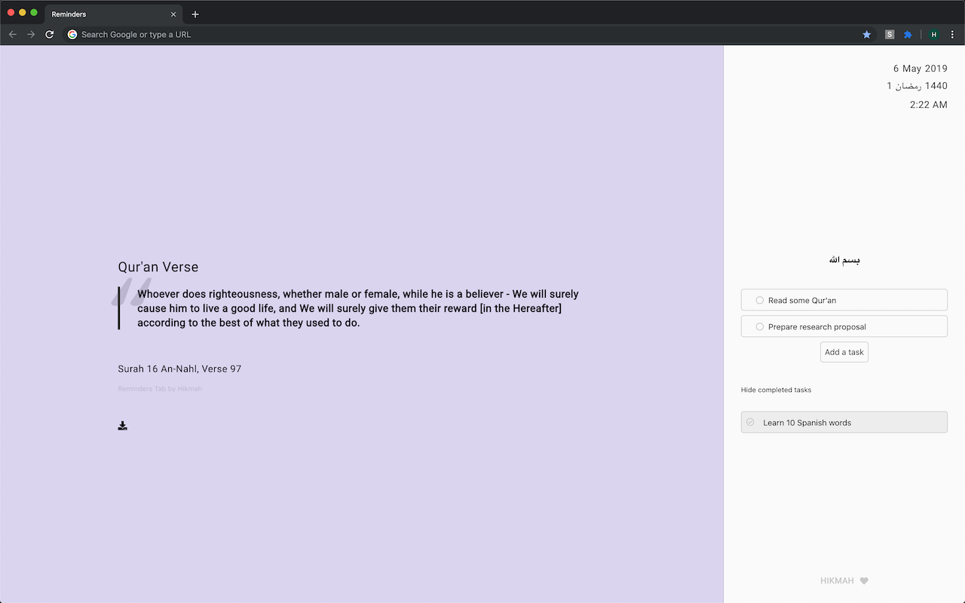Click the 'Qur'an Verse' heading

(x=158, y=267)
